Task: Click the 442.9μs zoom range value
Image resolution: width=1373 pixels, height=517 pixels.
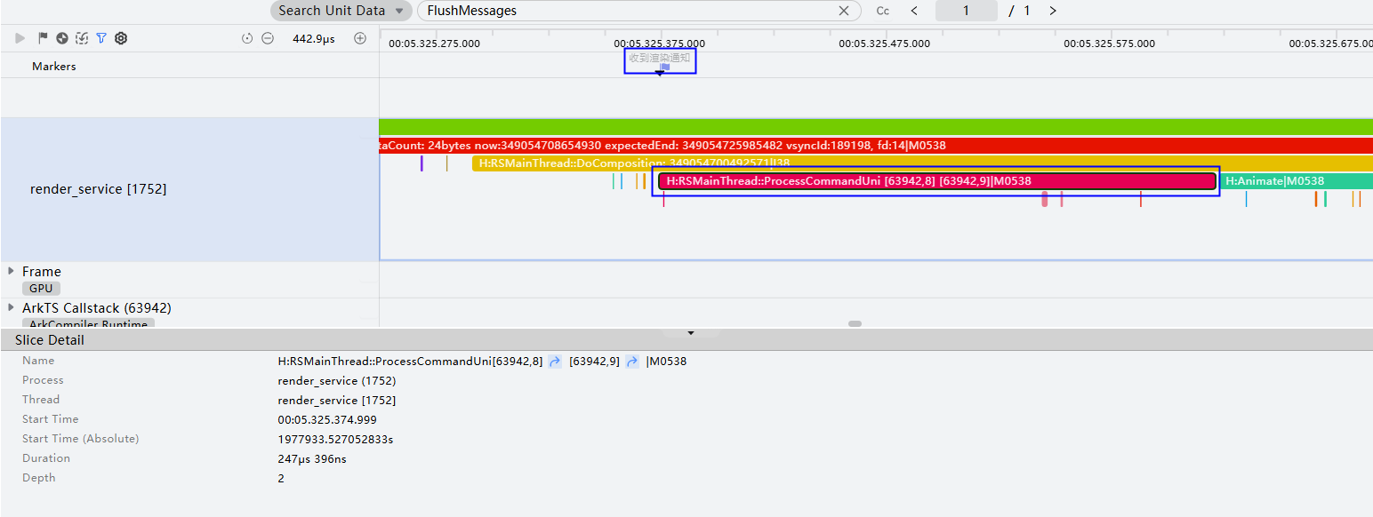Action: point(314,38)
